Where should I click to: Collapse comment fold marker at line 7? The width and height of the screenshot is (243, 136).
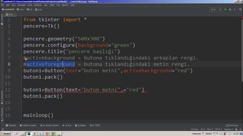click(21, 58)
